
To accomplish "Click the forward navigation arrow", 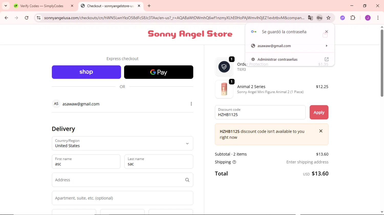I will pyautogui.click(x=16, y=18).
